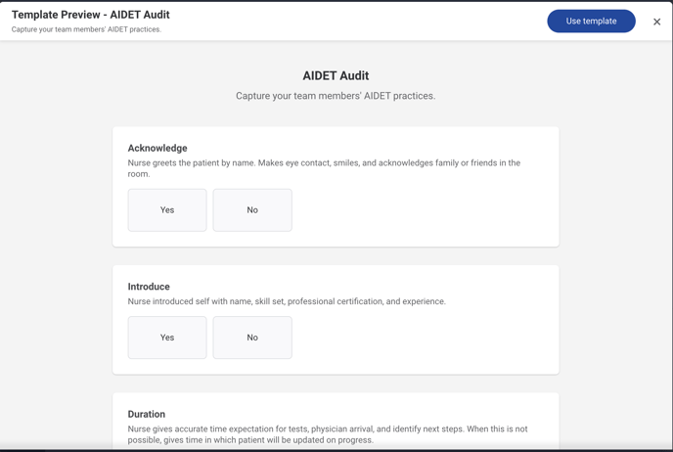This screenshot has width=673, height=452.
Task: Click the blank header area left of Use template
Action: click(356, 21)
